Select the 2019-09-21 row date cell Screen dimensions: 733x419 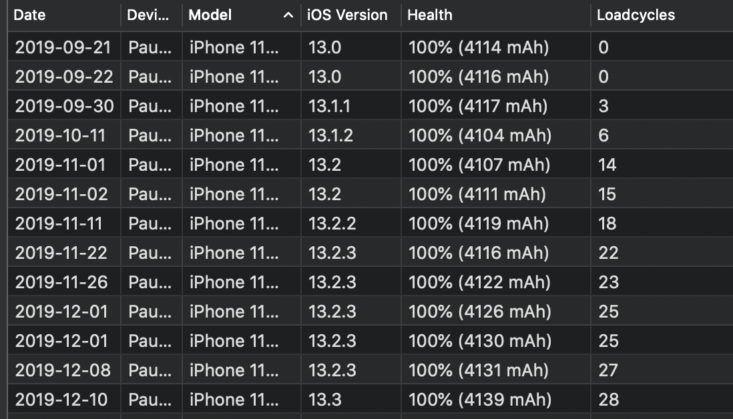pos(63,47)
